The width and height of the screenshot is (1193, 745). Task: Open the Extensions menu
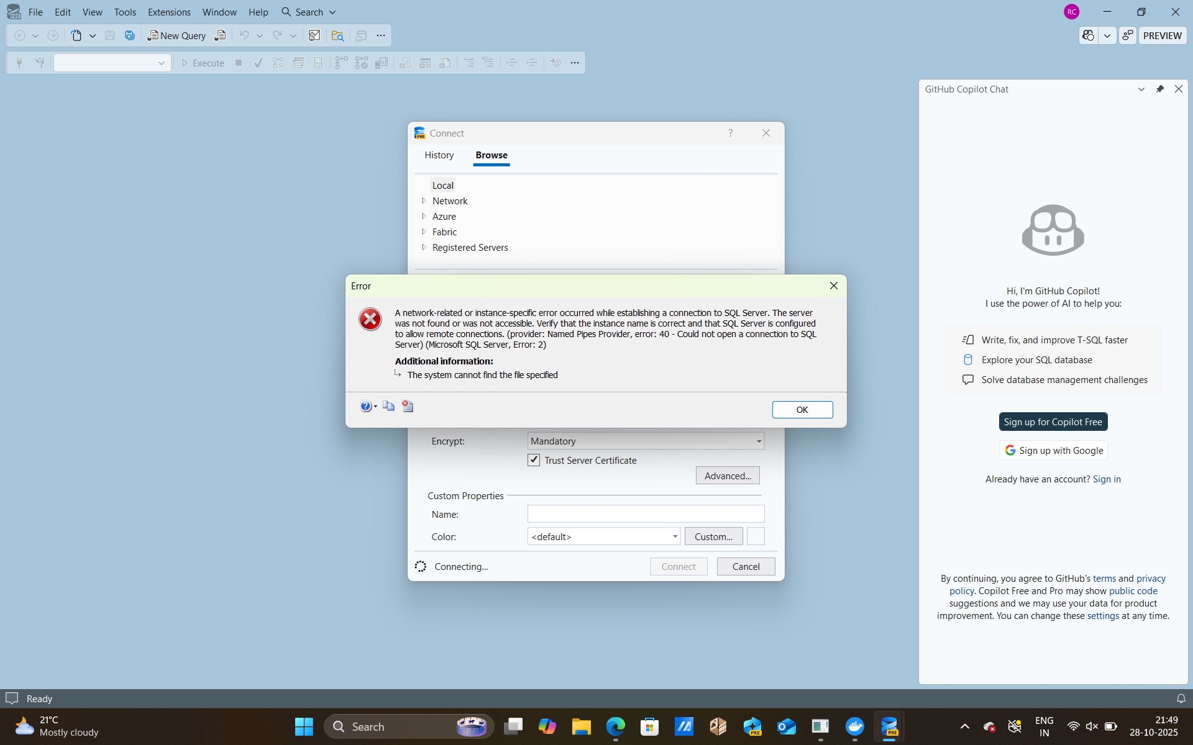pyautogui.click(x=169, y=12)
